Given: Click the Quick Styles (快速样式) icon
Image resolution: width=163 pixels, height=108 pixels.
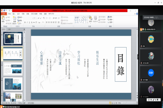Looking at the screenshot, I should (x=96, y=19).
